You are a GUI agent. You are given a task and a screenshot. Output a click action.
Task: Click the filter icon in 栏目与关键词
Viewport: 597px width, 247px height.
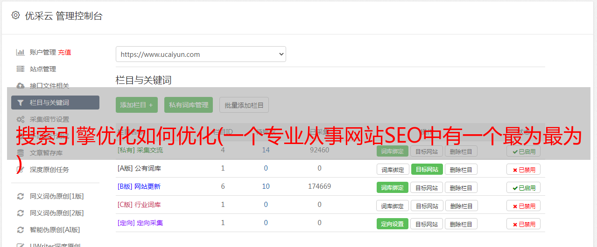pyautogui.click(x=20, y=103)
